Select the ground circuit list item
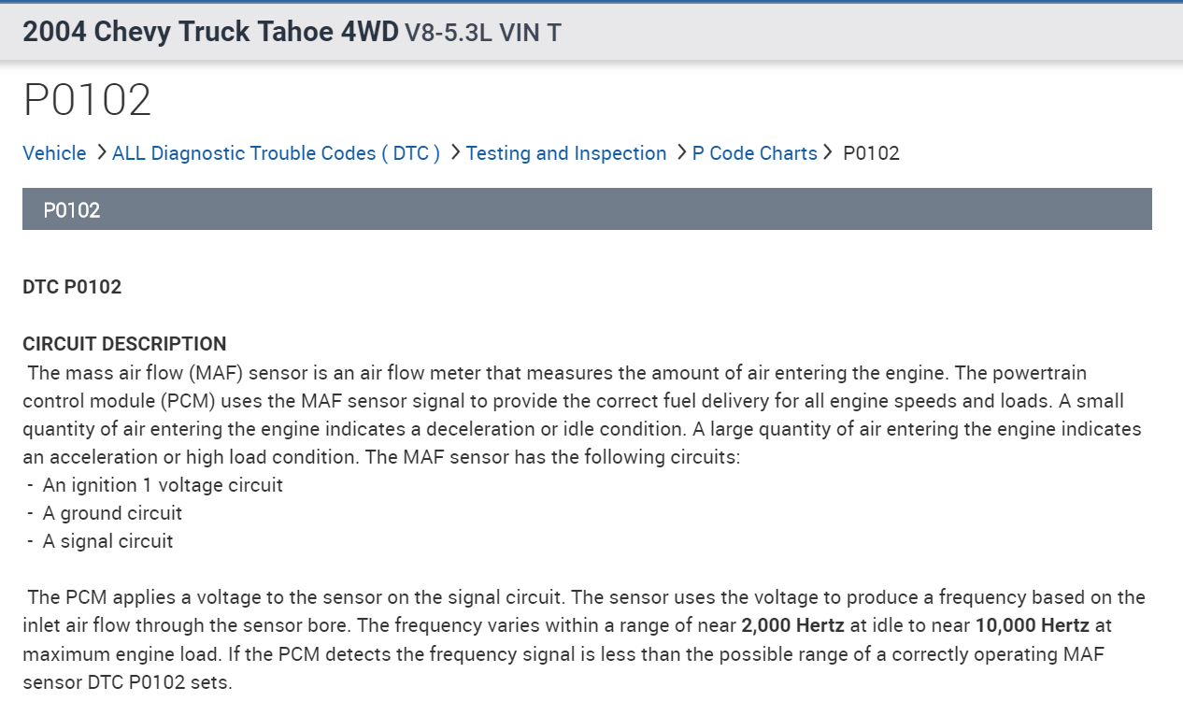 tap(112, 513)
